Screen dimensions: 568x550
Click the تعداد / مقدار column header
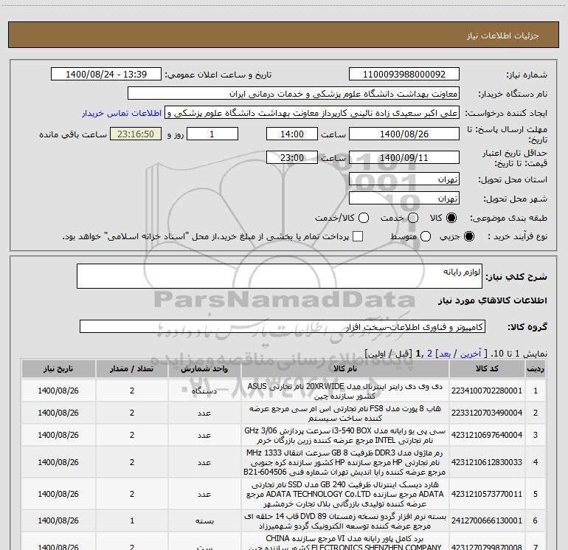pos(132,368)
